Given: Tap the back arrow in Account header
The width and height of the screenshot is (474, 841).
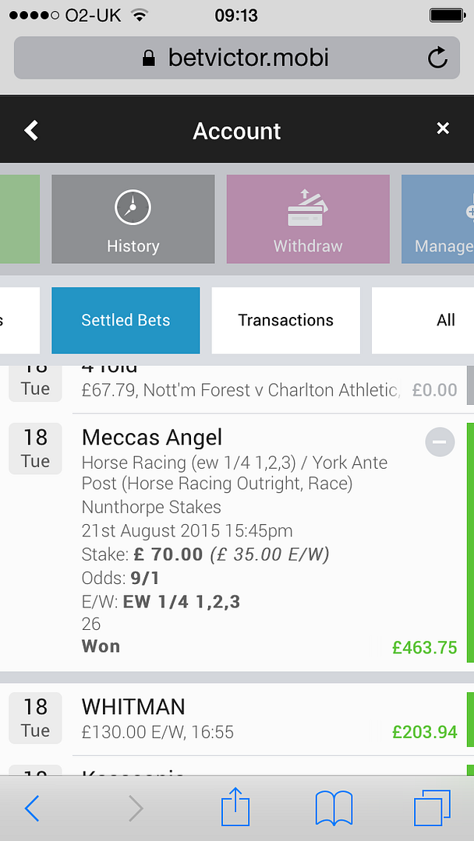Looking at the screenshot, I should point(32,131).
